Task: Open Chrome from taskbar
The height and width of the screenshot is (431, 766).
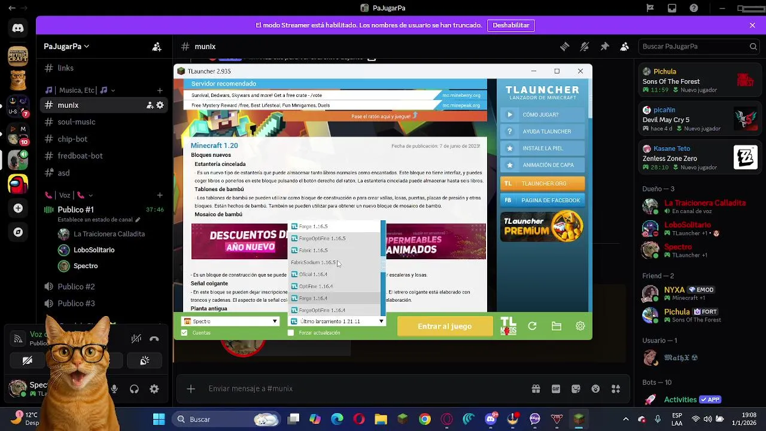Action: coord(424,420)
